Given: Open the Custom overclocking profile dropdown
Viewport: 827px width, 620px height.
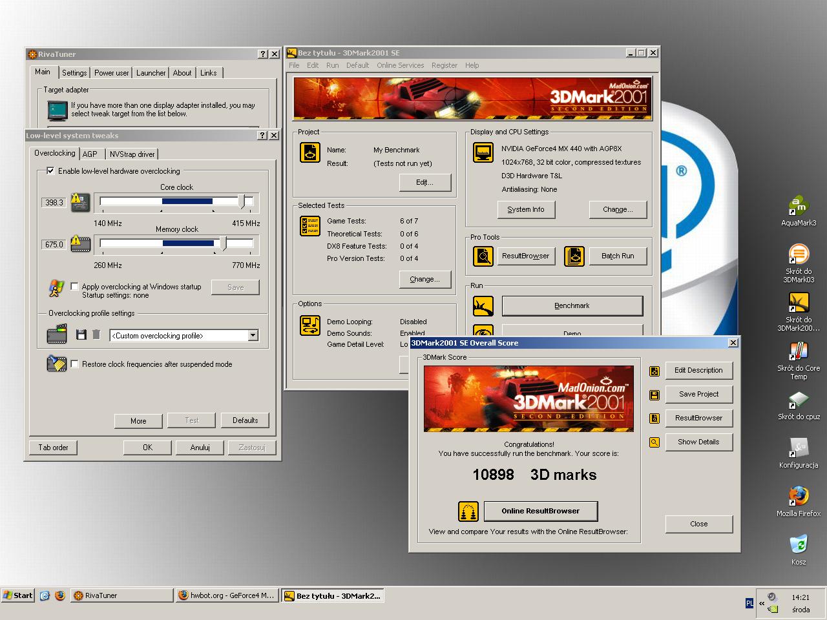Looking at the screenshot, I should (x=253, y=335).
